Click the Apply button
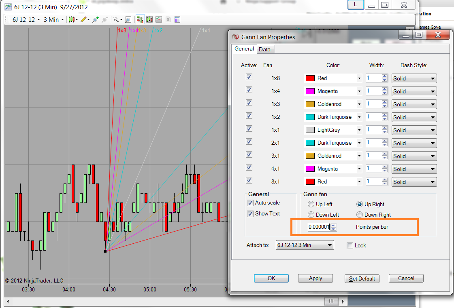The image size is (454, 308). tap(315, 278)
